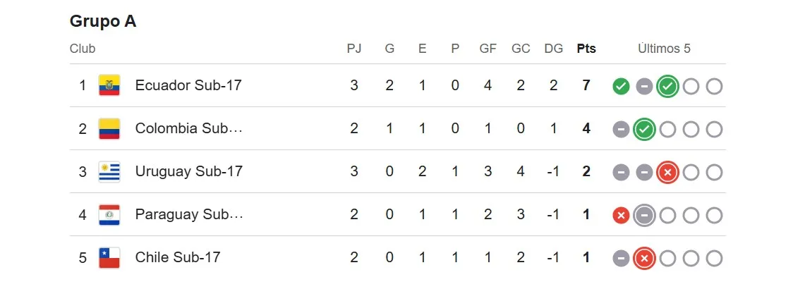
Task: Click Ecuador's gray draw icon
Action: coord(644,87)
